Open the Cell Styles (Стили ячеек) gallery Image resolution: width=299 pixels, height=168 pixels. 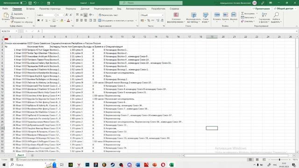206,18
